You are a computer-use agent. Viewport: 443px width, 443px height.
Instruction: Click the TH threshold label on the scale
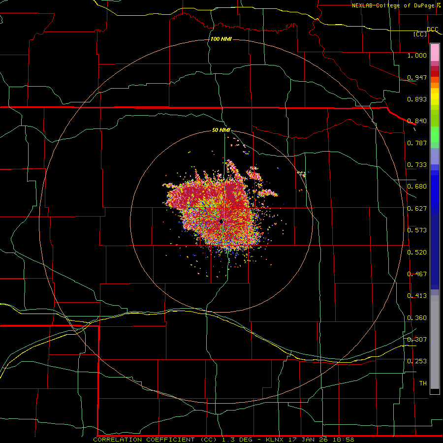[x=423, y=383]
